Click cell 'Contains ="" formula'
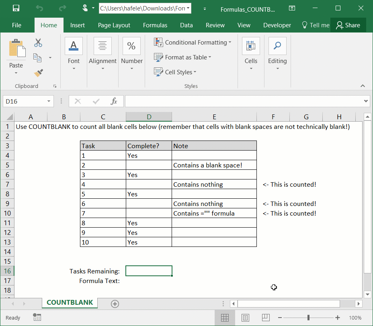 pos(214,213)
